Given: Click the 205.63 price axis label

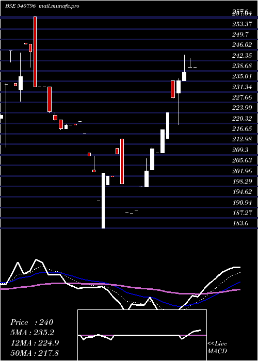Looking at the screenshot, I should click(x=242, y=160).
